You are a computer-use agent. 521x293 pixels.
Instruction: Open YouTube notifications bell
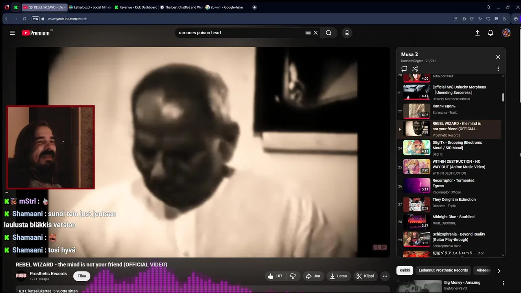point(490,33)
